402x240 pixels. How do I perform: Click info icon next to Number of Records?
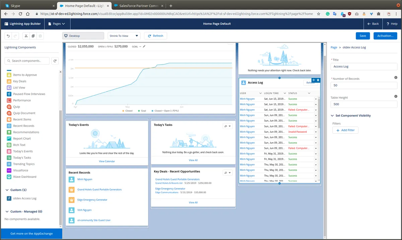pyautogui.click(x=396, y=77)
